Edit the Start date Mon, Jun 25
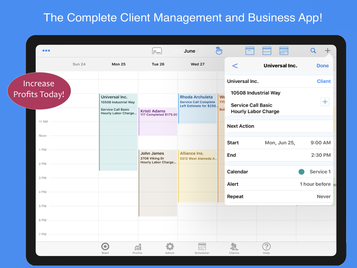 click(280, 143)
